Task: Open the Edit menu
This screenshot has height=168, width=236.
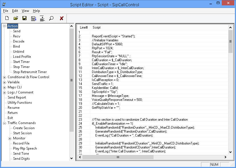Action: click(15, 11)
